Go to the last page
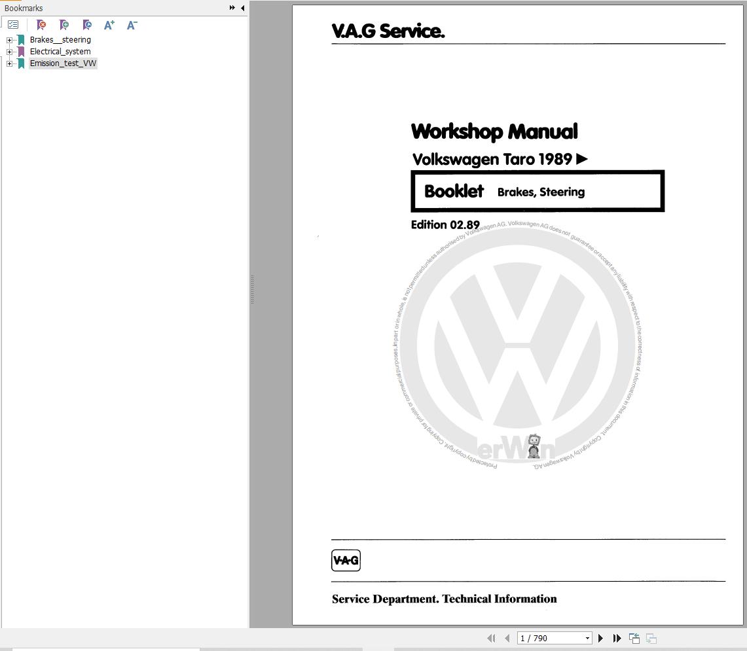The width and height of the screenshot is (747, 651). (x=617, y=638)
